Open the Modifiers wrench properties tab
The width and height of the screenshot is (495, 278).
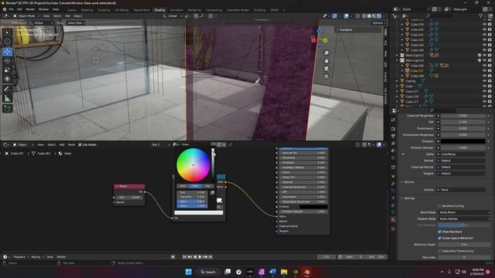pos(394,184)
